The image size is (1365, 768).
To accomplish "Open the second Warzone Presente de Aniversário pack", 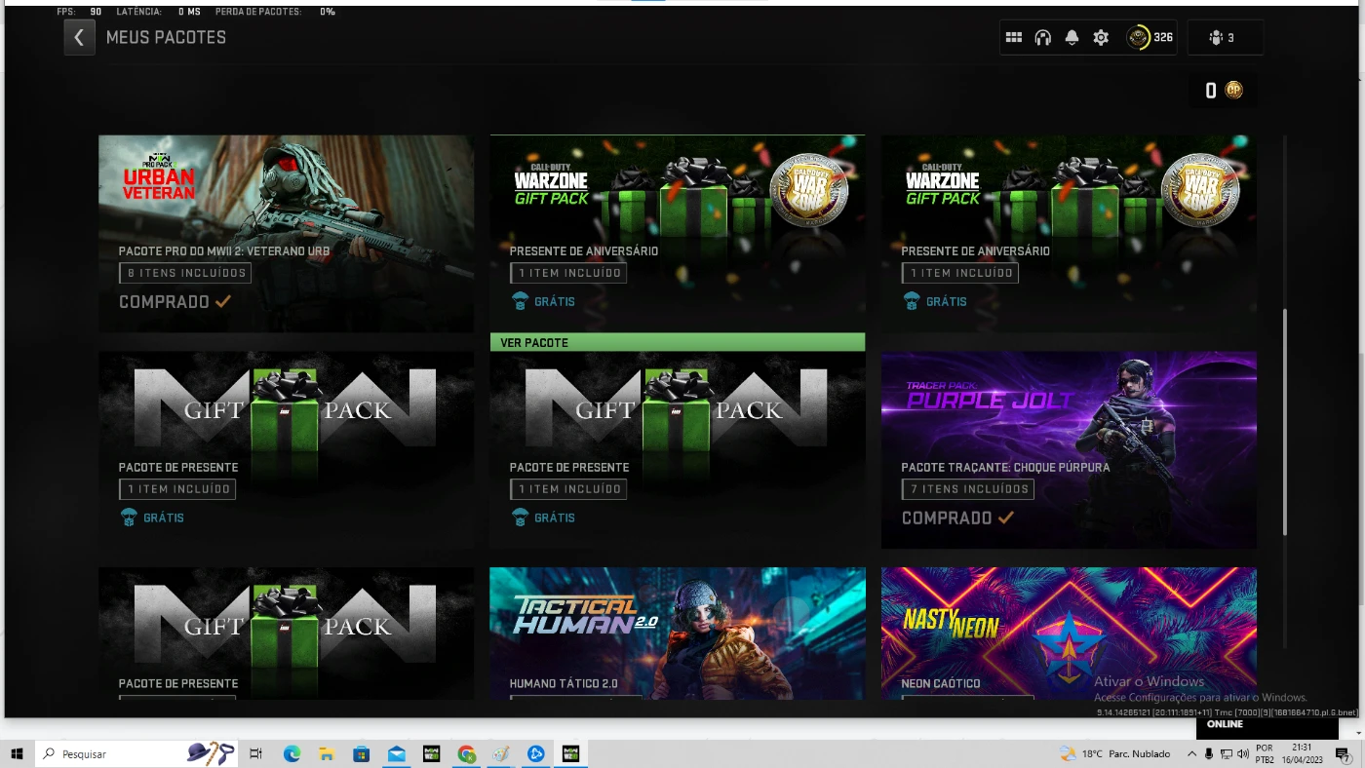I will coord(1069,233).
